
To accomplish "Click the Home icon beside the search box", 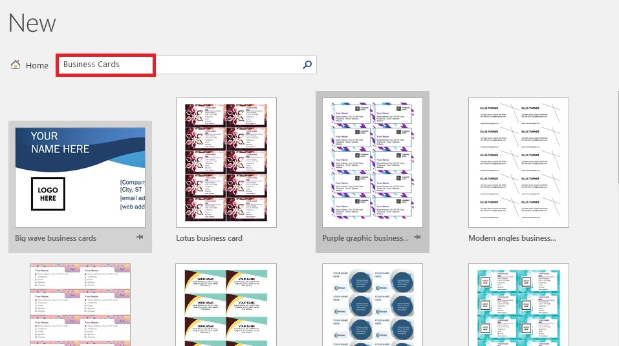I will point(16,65).
